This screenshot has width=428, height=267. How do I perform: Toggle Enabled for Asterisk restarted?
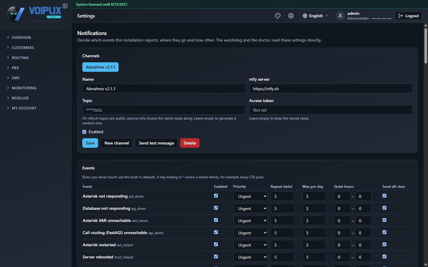pos(216,244)
